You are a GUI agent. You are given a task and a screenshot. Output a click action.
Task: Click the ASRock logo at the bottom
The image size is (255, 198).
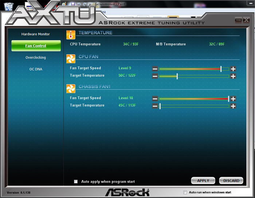pos(127,192)
